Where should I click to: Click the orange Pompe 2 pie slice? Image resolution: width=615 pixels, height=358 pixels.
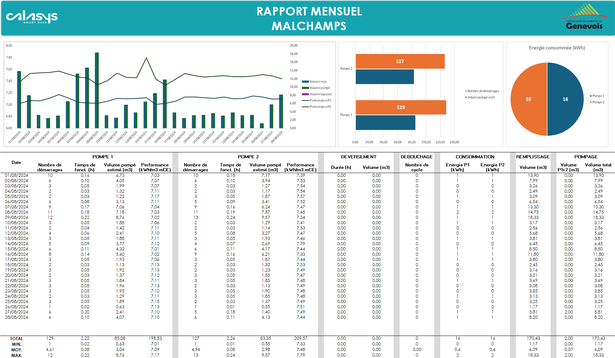pyautogui.click(x=528, y=99)
